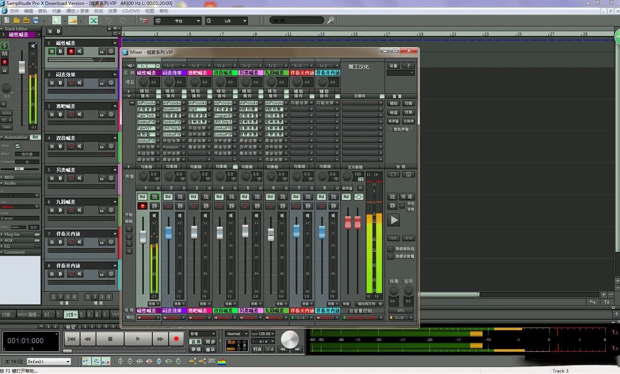Open the 帮助 menu
This screenshot has width=620, height=374.
(x=163, y=11)
